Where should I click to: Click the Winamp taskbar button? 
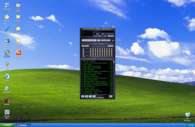pos(23,125)
